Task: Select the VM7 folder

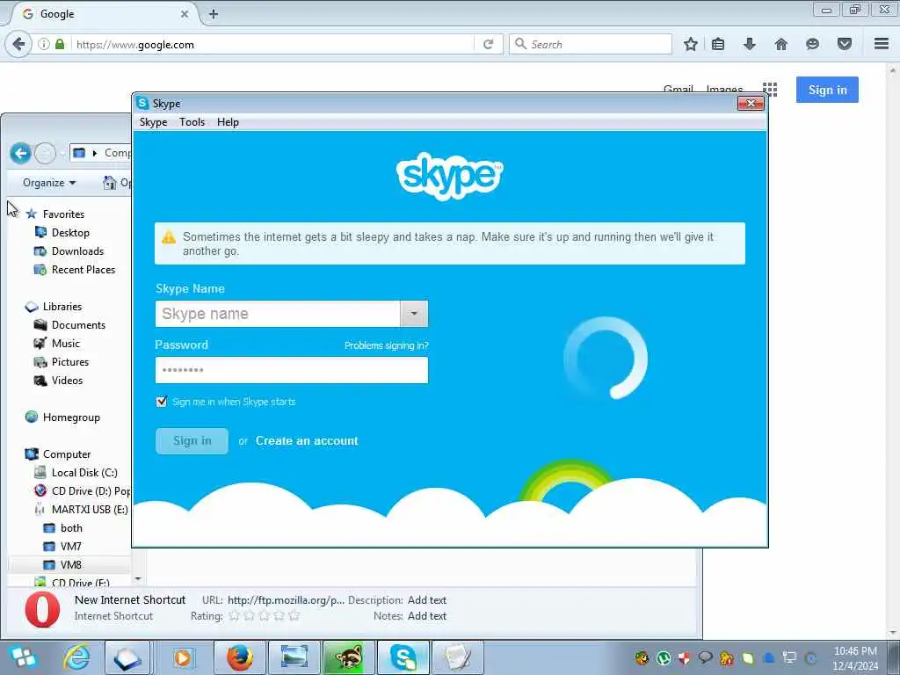Action: 70,547
